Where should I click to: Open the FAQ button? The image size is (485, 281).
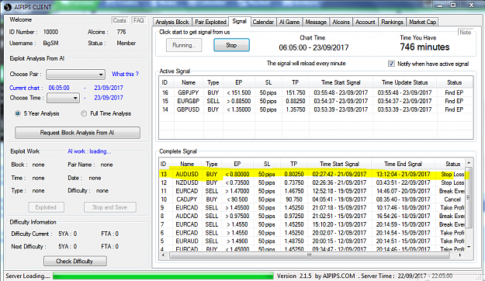click(138, 20)
